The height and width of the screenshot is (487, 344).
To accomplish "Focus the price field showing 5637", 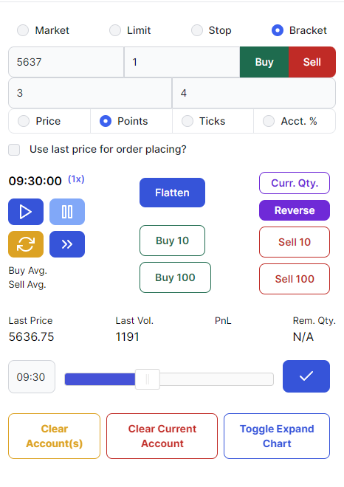I will click(66, 62).
